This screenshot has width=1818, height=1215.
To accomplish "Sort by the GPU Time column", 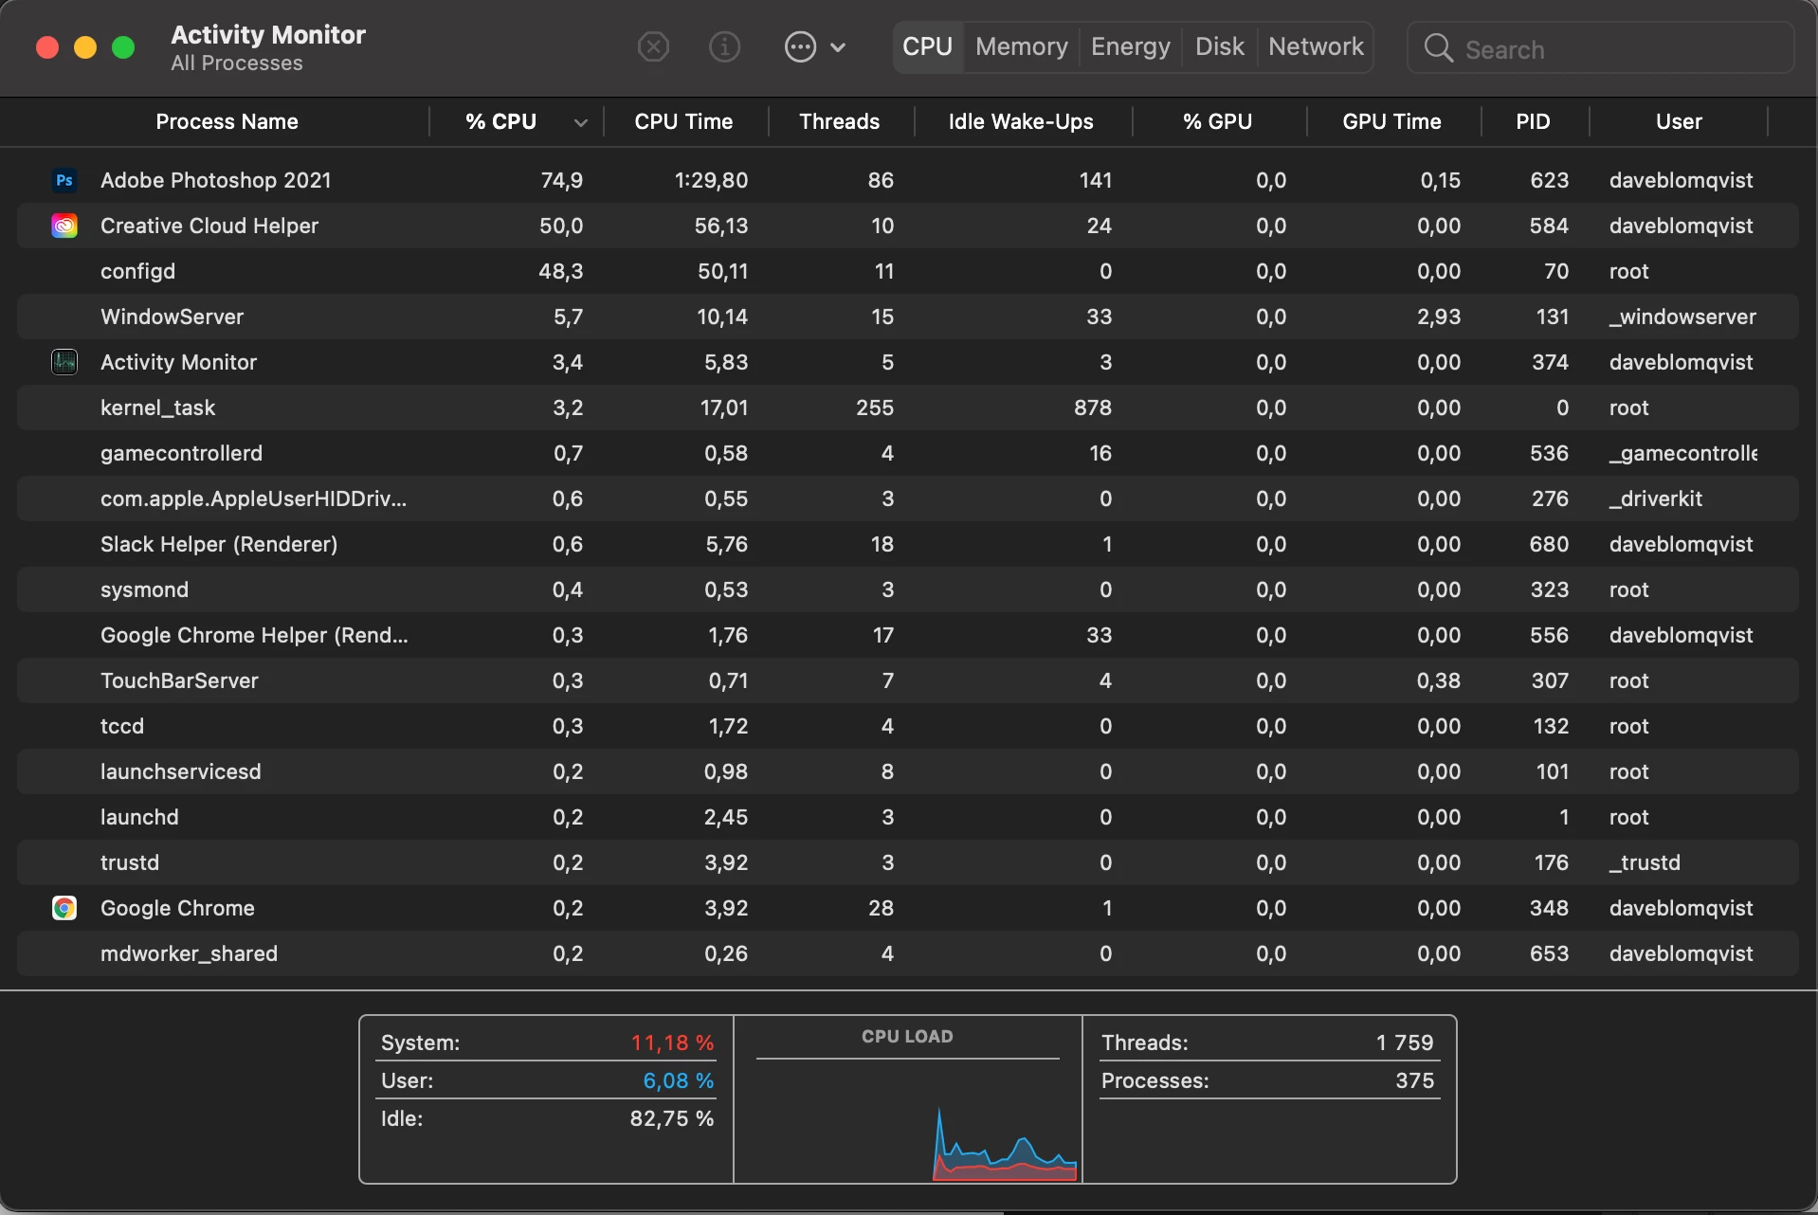I will pos(1391,121).
